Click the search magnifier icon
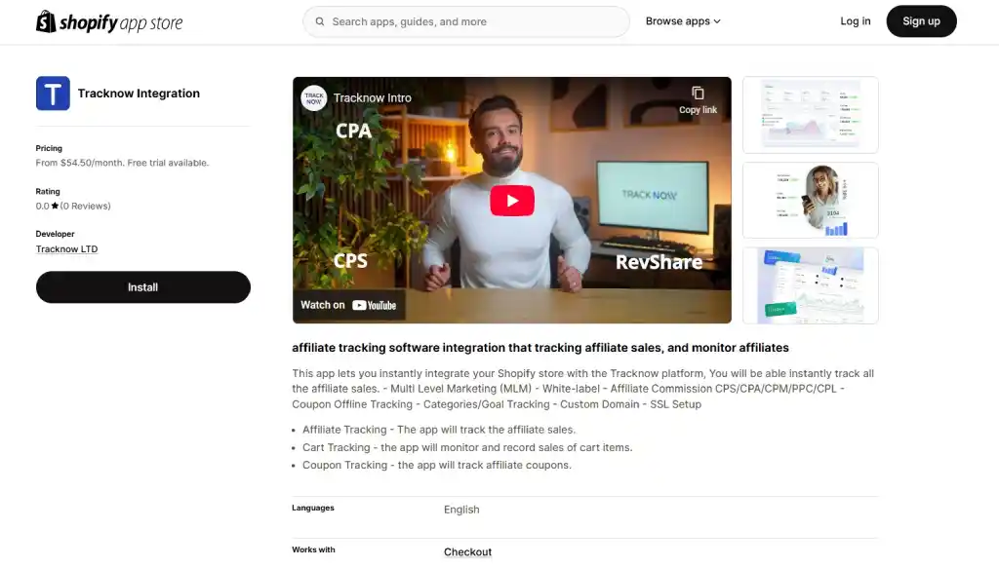The width and height of the screenshot is (999, 568). [x=320, y=21]
